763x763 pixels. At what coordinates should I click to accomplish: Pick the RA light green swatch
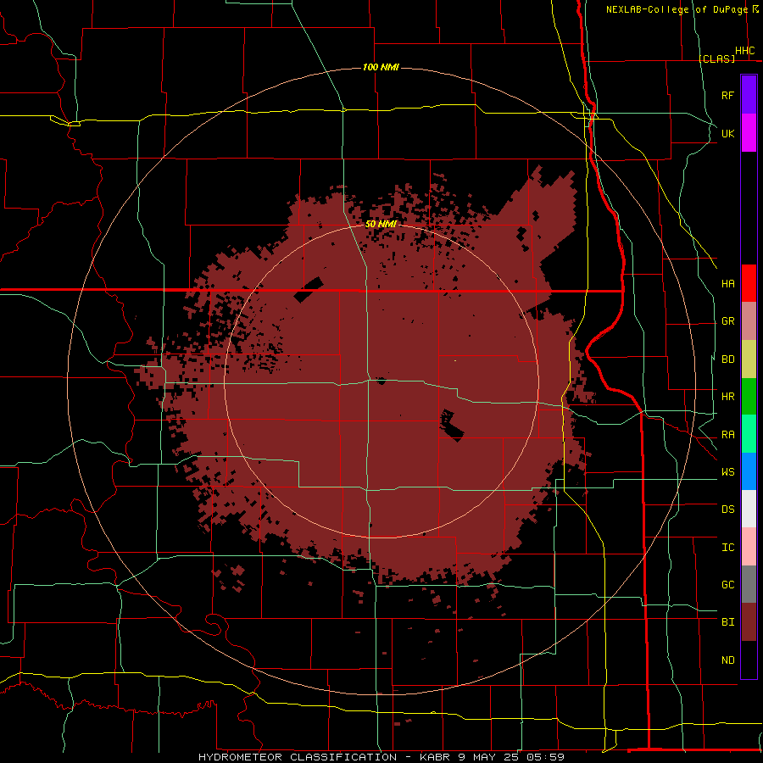(749, 434)
